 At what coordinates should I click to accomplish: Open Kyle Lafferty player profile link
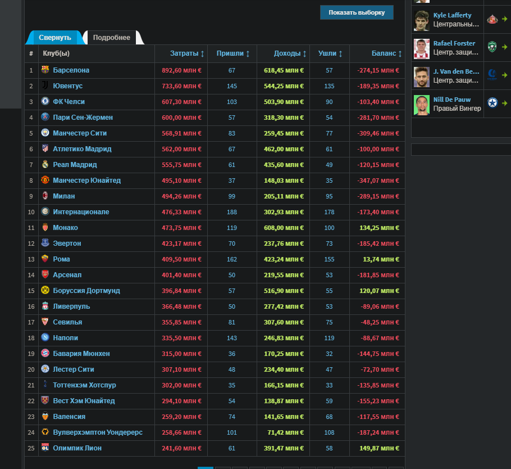click(452, 15)
